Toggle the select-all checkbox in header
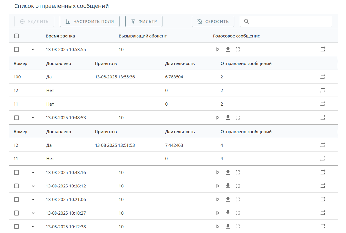Image resolution: width=346 pixels, height=233 pixels. (x=16, y=36)
